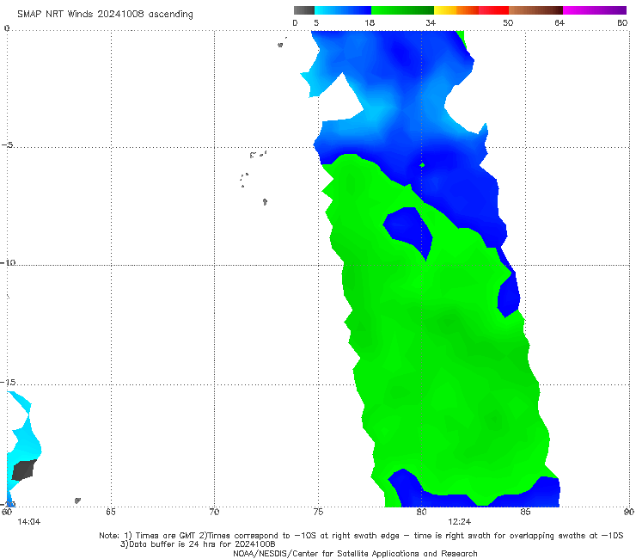The height and width of the screenshot is (559, 636).
Task: Click the '-5' latitude axis label
Action: point(8,145)
